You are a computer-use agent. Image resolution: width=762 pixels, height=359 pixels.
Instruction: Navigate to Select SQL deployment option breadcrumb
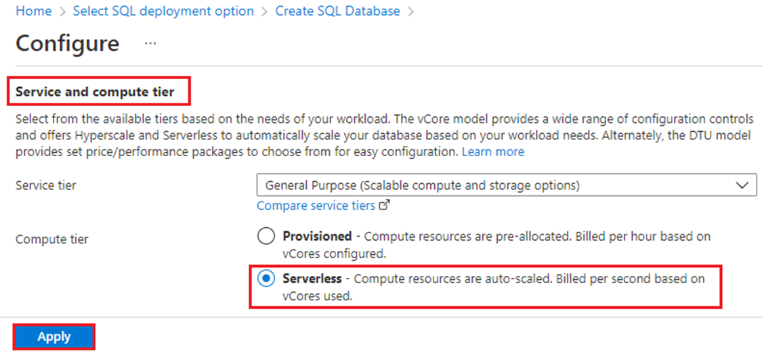click(163, 11)
